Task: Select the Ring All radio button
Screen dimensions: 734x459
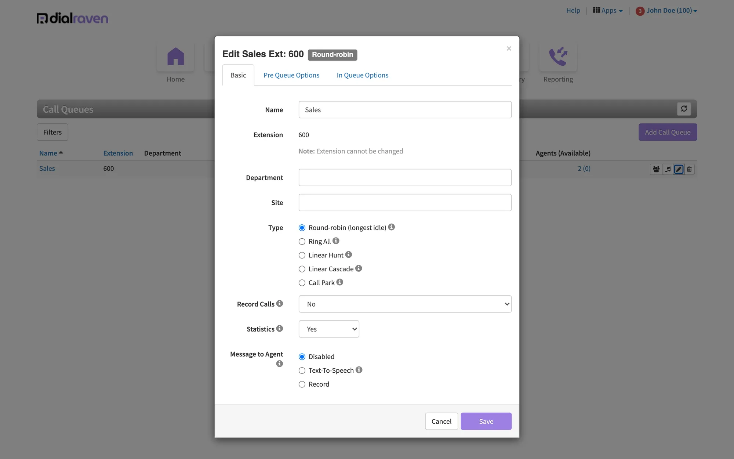Action: click(x=302, y=242)
